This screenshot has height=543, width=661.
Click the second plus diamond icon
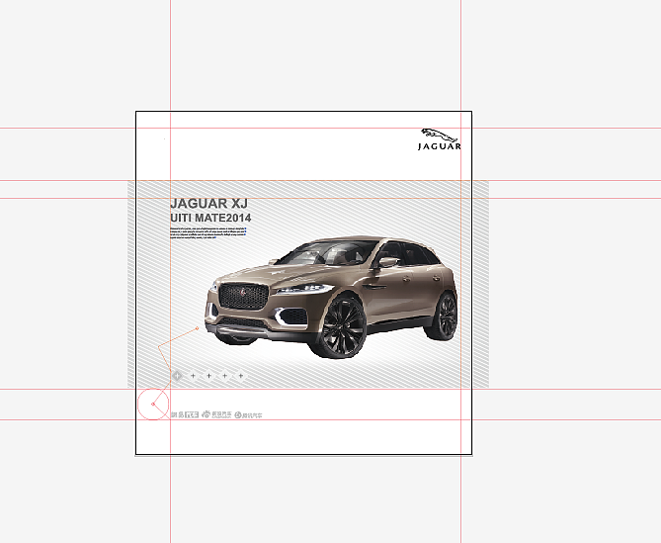coord(193,376)
